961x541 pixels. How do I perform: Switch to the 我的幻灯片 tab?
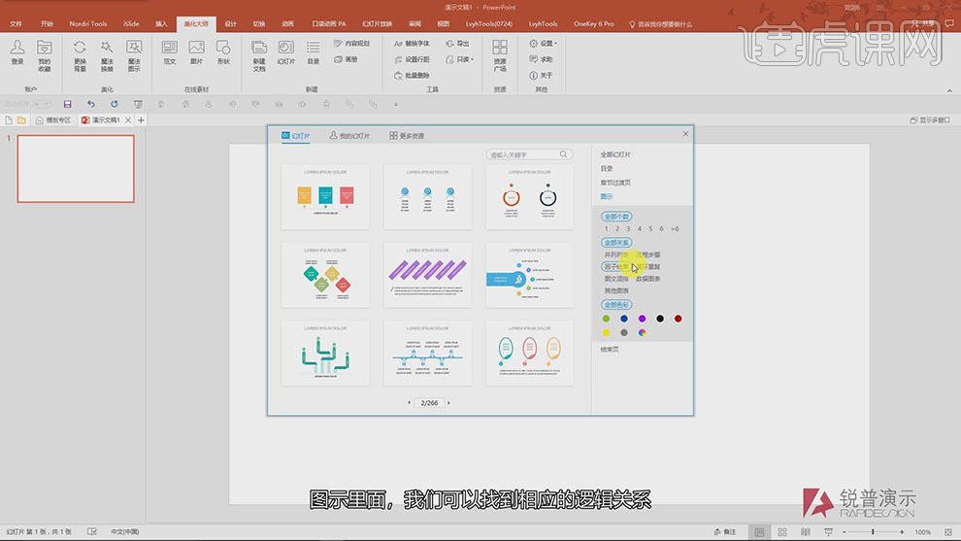point(349,136)
